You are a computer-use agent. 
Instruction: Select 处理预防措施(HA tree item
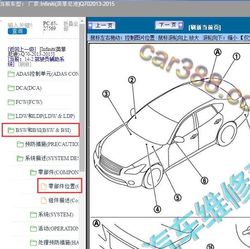[x=58, y=242]
